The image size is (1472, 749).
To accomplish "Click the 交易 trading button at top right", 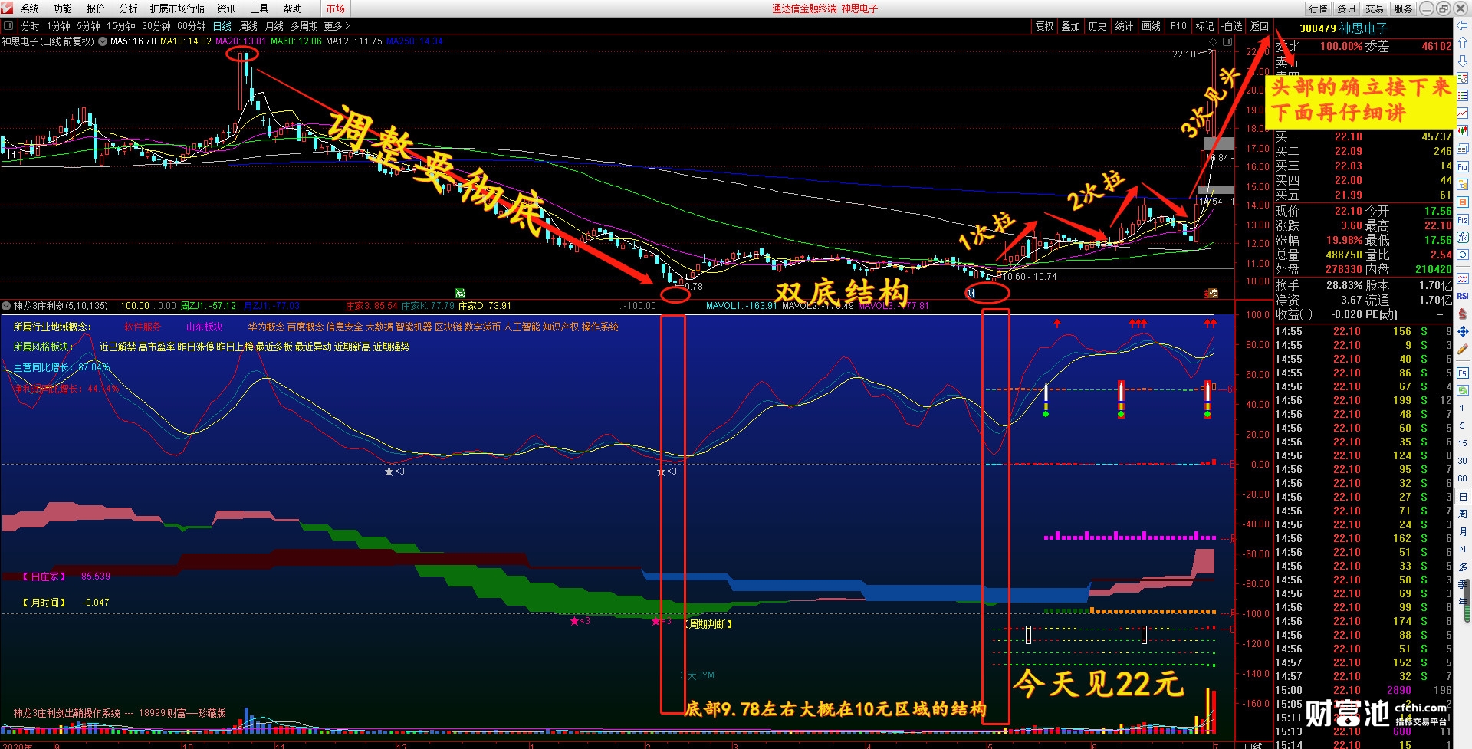I will point(1375,8).
